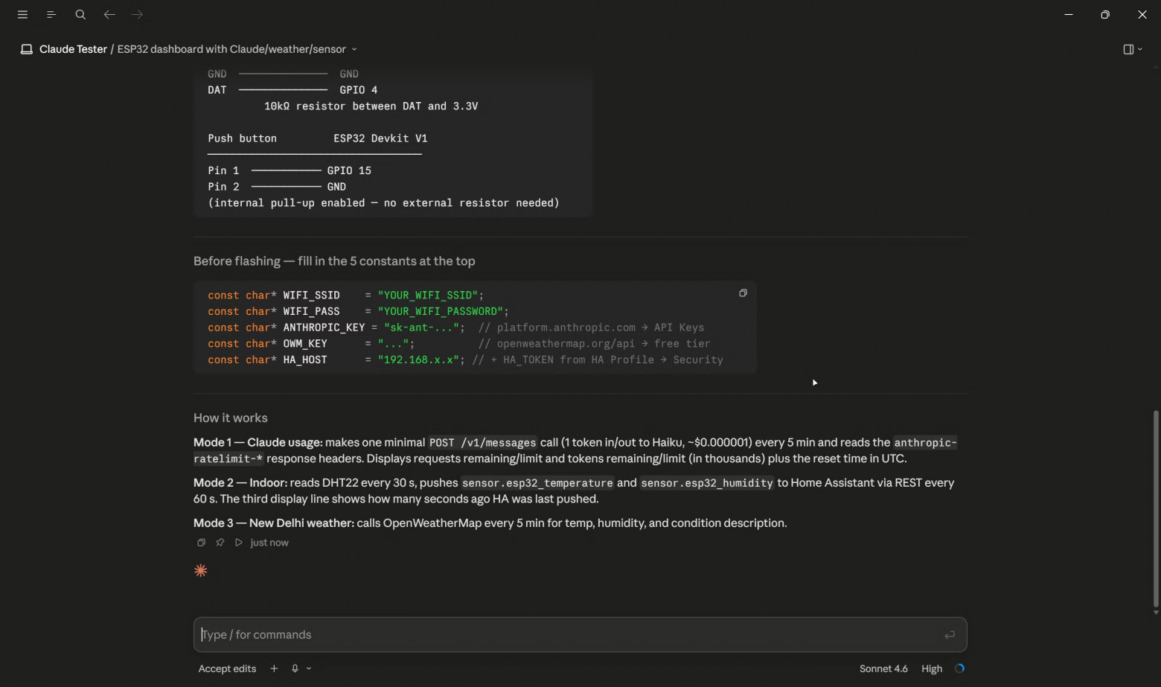Screen dimensions: 1161x687
Task: Toggle the right side panel layout
Action: (1128, 49)
